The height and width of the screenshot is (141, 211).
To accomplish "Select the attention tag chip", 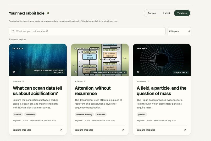I will [101, 115].
